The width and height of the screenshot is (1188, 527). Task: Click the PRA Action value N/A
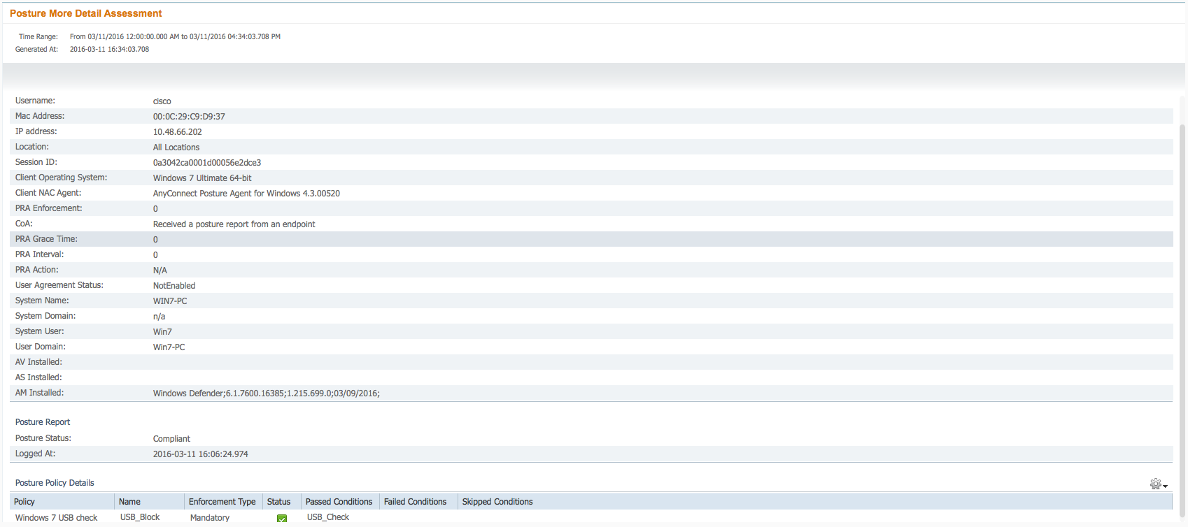(160, 270)
